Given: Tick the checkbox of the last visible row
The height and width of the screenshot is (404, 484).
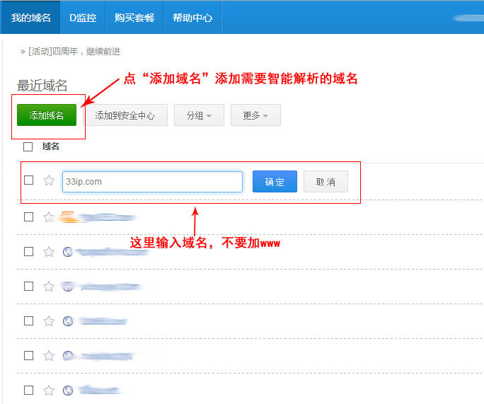Looking at the screenshot, I should [28, 390].
